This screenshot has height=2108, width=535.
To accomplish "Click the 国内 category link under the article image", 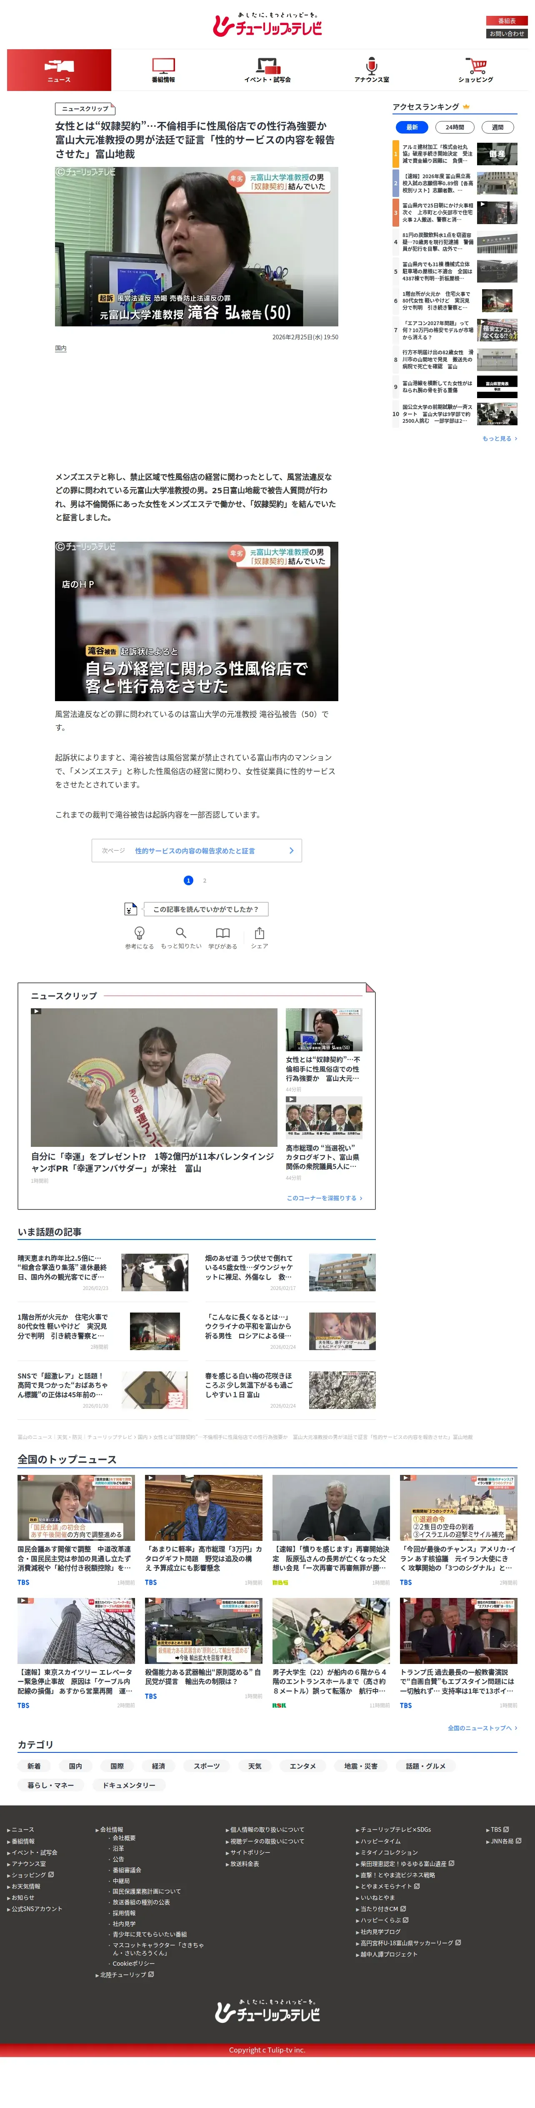I will tap(60, 348).
